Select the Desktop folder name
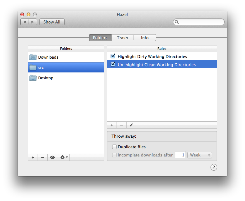Image resolution: width=245 pixels, height=201 pixels. click(46, 78)
